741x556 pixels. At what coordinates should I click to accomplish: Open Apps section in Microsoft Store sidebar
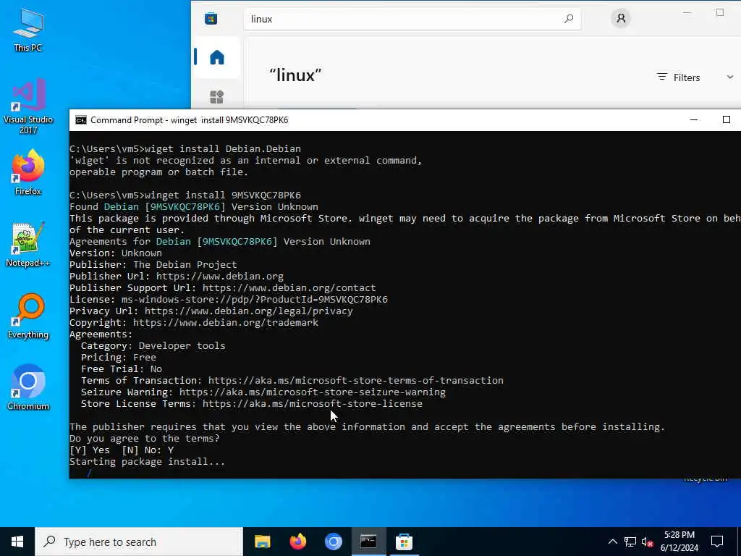click(217, 97)
